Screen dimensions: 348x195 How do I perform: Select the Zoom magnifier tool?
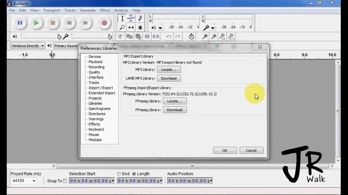122,28
